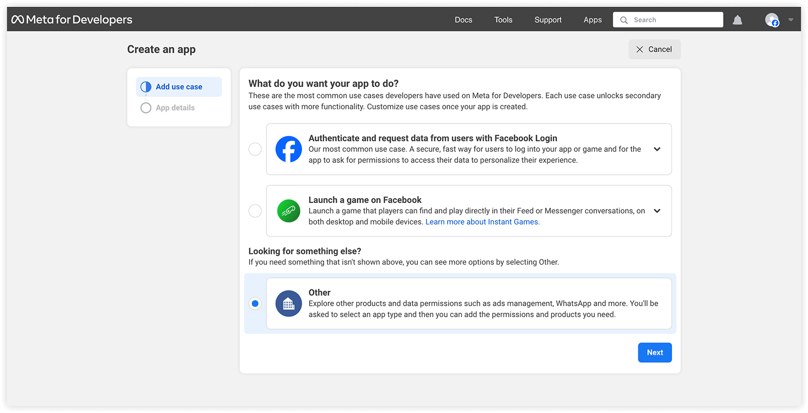808x413 pixels.
Task: Open notifications bell icon
Action: click(738, 20)
